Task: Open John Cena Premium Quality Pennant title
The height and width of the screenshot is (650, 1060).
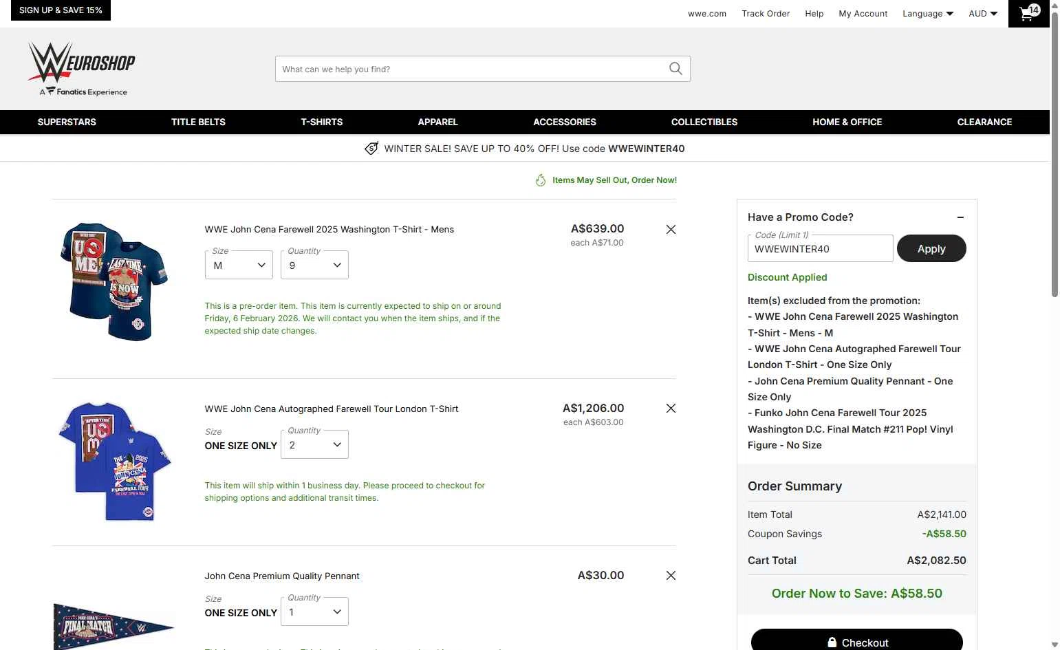Action: click(282, 576)
